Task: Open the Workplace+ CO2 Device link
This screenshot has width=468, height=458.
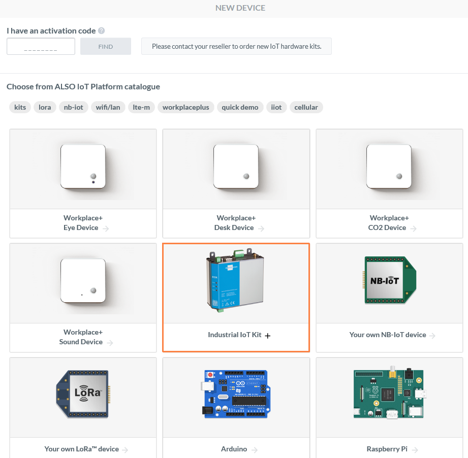Action: [x=389, y=223]
